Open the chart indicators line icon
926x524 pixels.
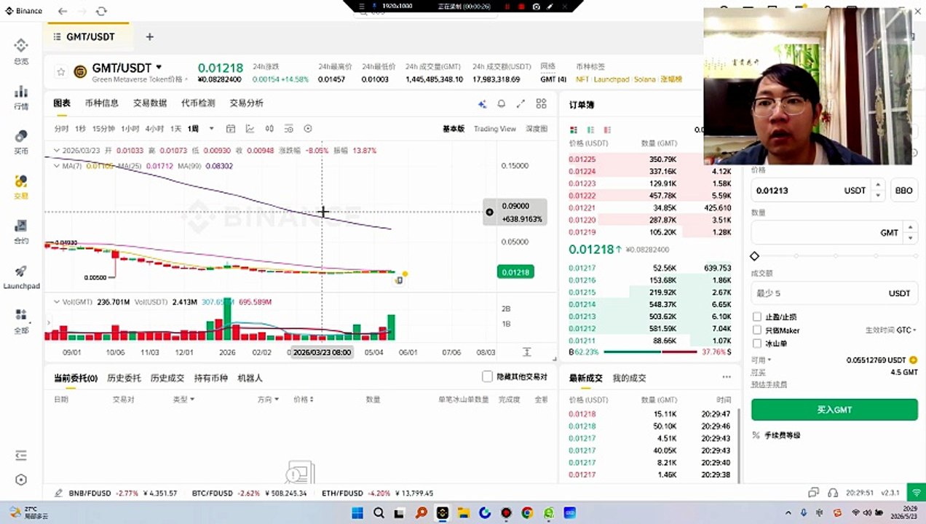(250, 129)
